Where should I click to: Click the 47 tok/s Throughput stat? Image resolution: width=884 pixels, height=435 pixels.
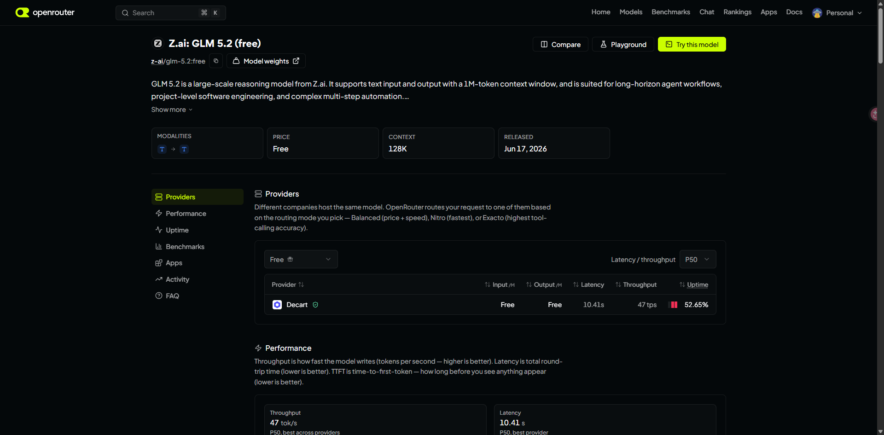pos(284,423)
